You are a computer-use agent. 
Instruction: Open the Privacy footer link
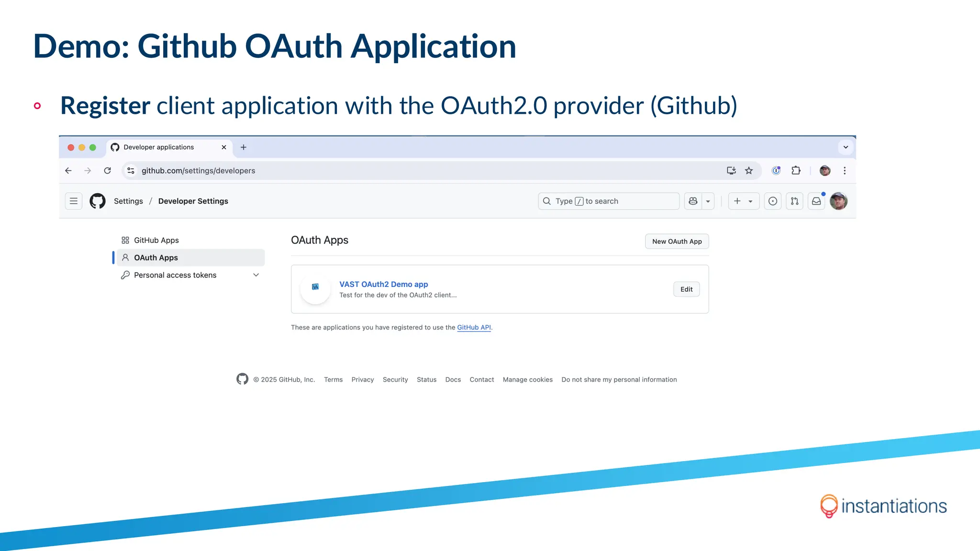363,380
